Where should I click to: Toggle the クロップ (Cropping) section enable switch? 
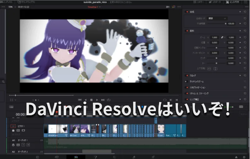187,75
